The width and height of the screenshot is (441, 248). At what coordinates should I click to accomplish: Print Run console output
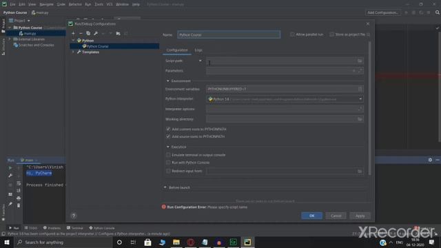pos(19,198)
